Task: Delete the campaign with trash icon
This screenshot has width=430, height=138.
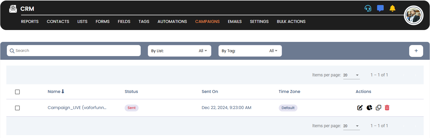Action: click(x=387, y=108)
